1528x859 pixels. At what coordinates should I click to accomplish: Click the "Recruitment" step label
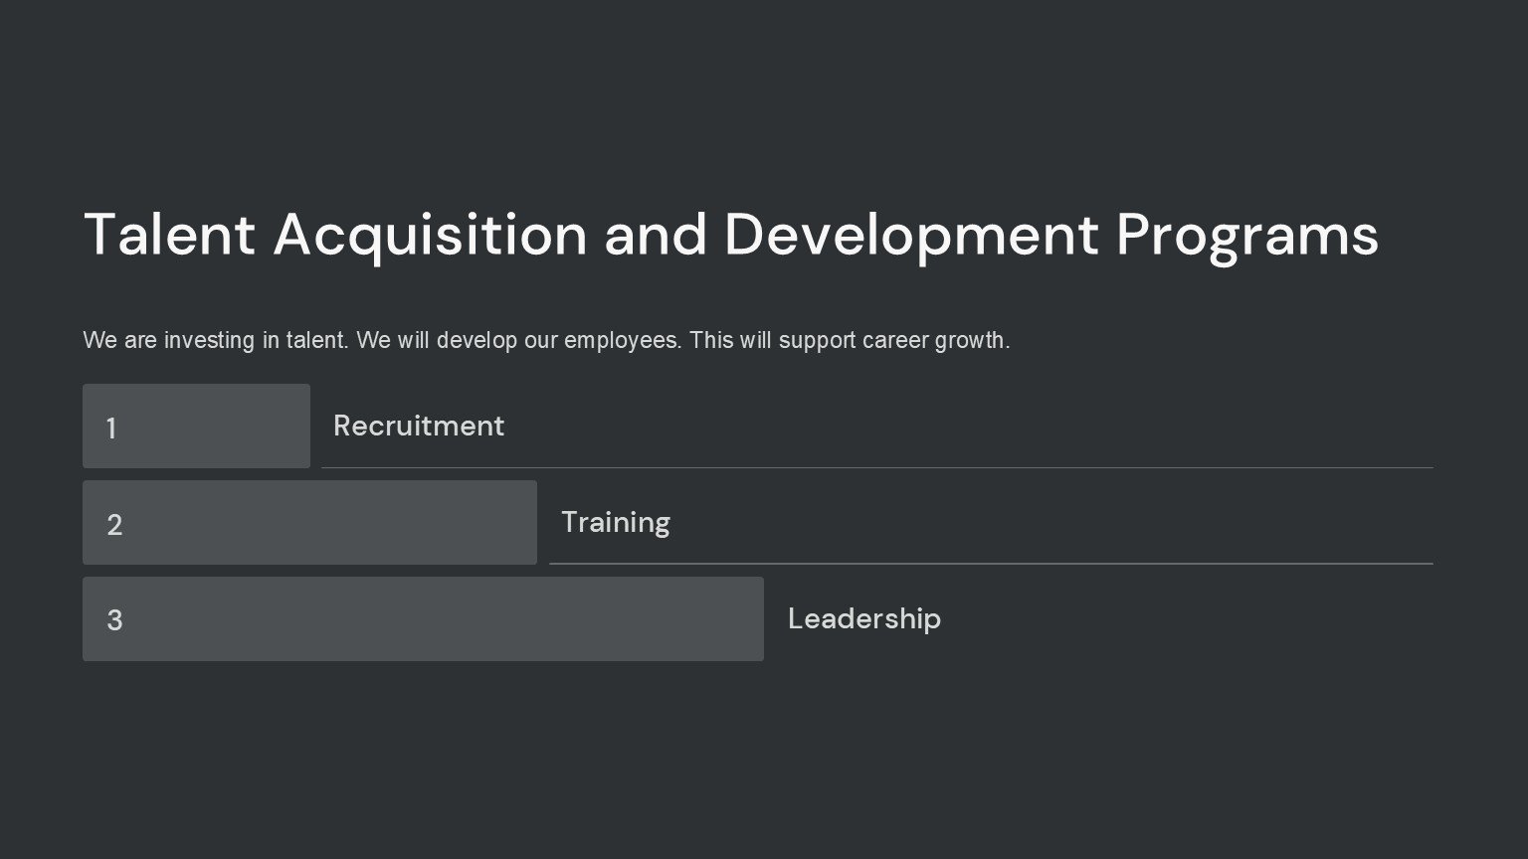(419, 426)
